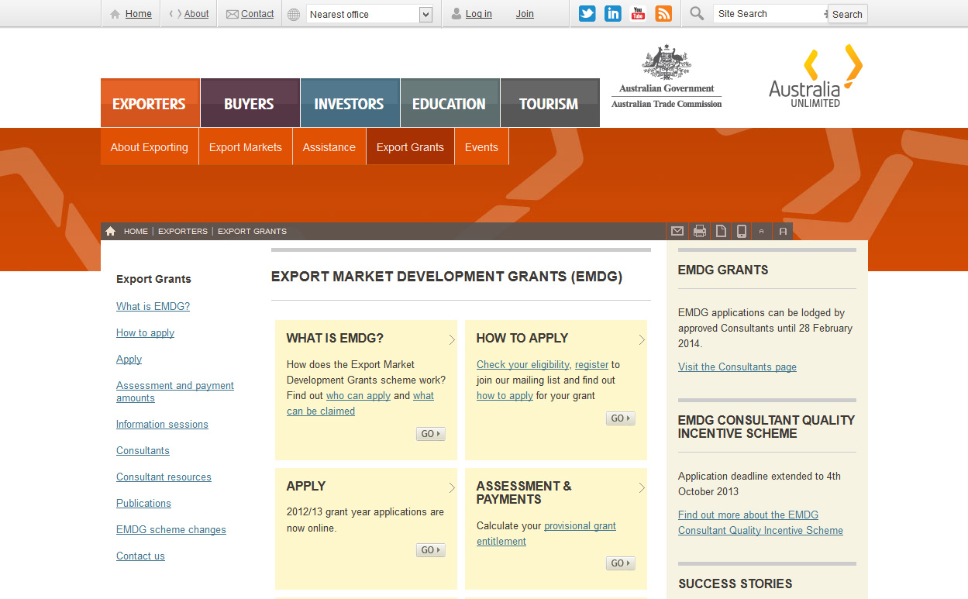The image size is (968, 599).
Task: Click the arrow on ASSESSMENT & PAYMENTS card
Action: pos(642,487)
